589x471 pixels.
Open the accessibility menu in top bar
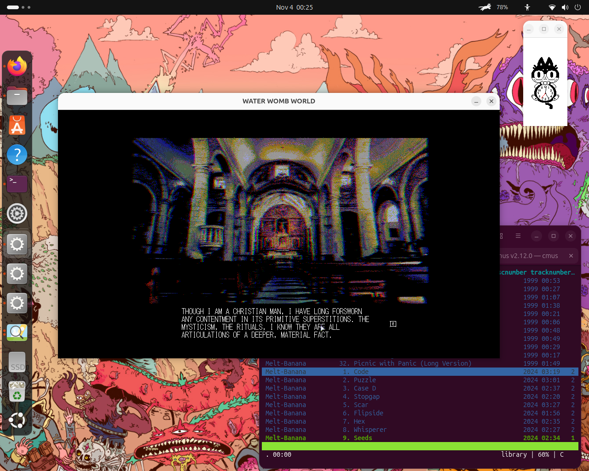[527, 7]
